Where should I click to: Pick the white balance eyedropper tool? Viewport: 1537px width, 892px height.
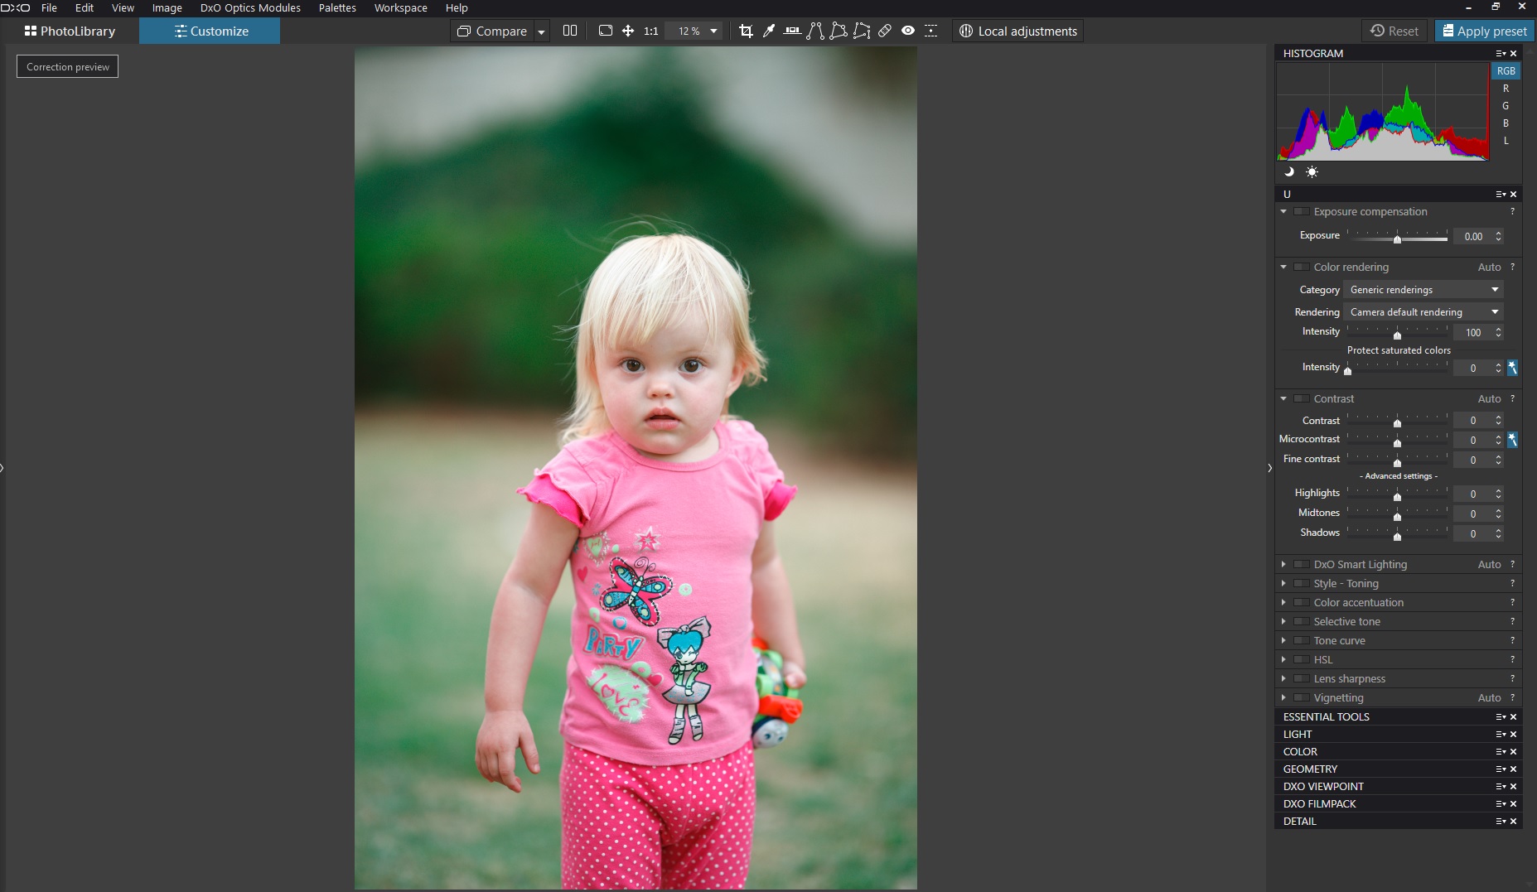(x=769, y=31)
